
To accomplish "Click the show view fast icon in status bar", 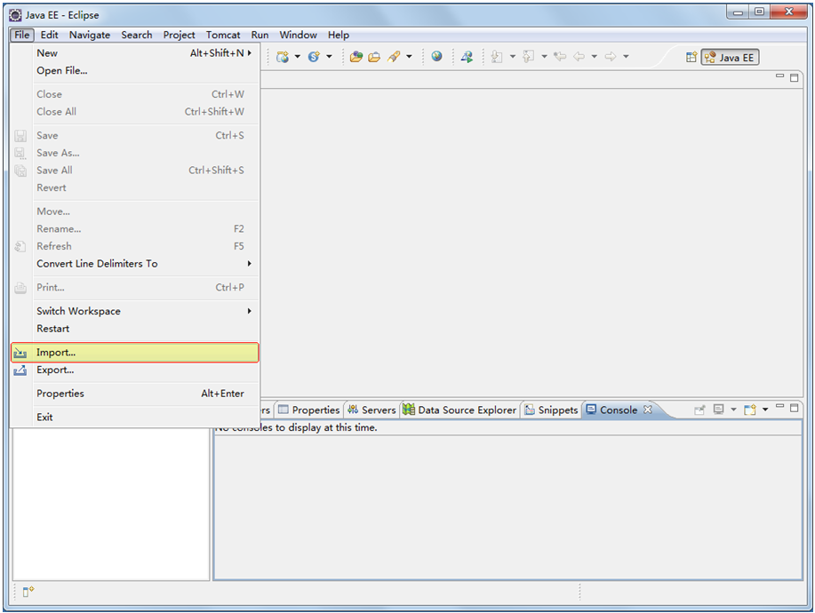I will [28, 591].
